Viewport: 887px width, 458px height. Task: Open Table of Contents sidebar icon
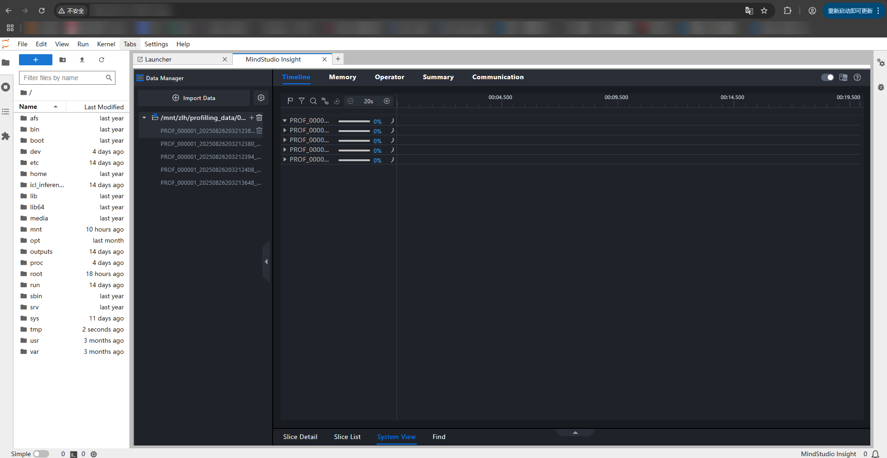click(x=6, y=112)
